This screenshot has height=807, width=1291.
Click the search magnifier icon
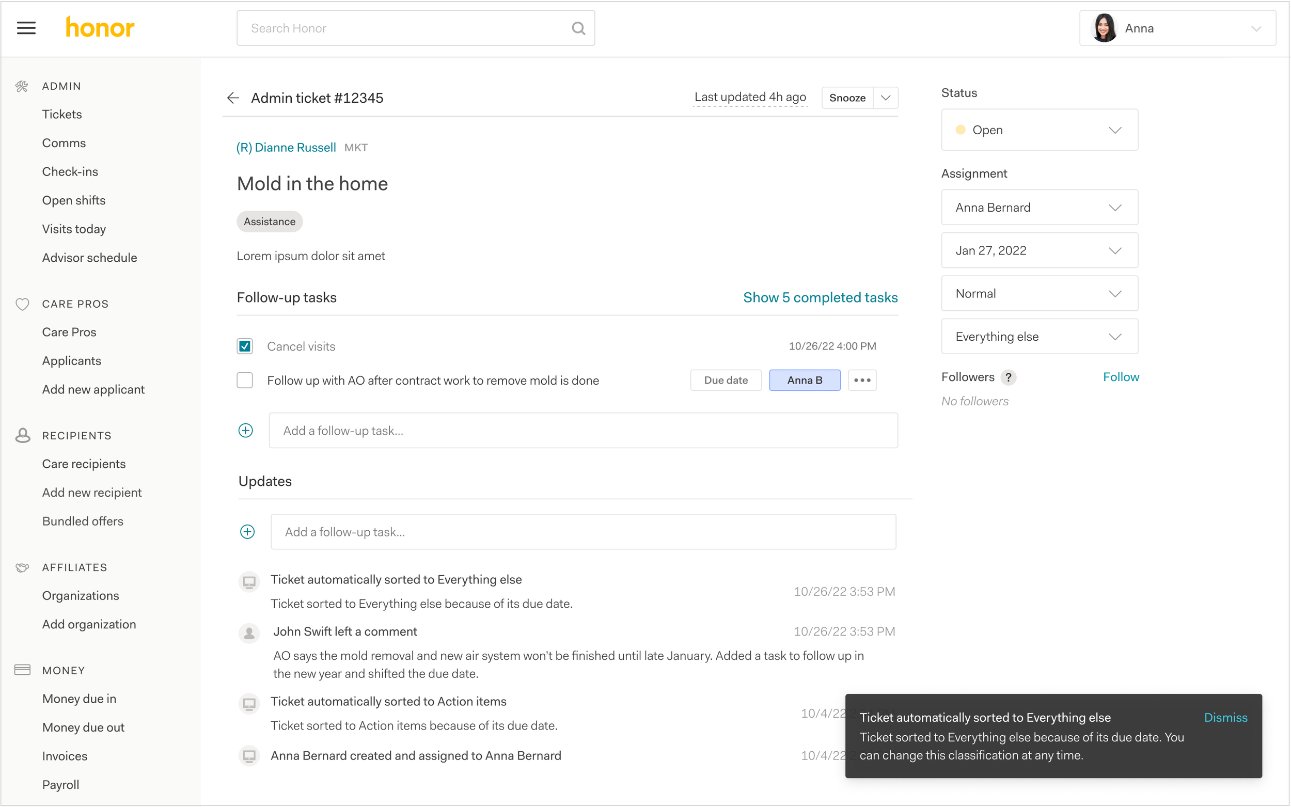(x=578, y=28)
